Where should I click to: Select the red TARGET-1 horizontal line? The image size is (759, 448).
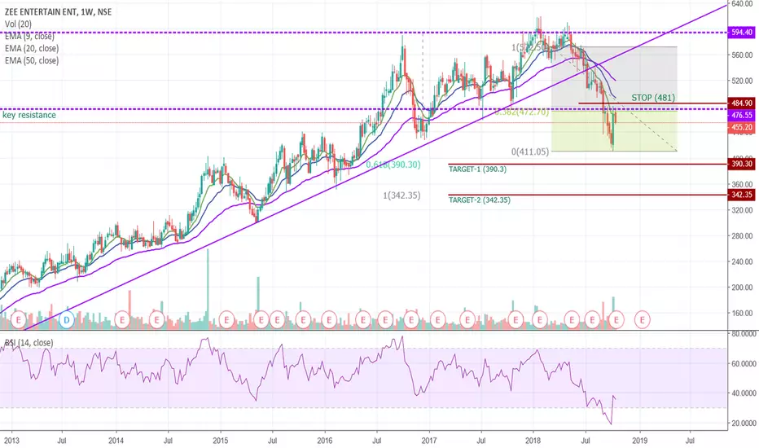pyautogui.click(x=588, y=165)
